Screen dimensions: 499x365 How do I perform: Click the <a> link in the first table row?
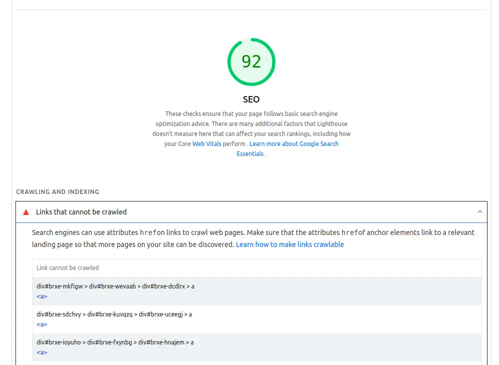point(41,296)
